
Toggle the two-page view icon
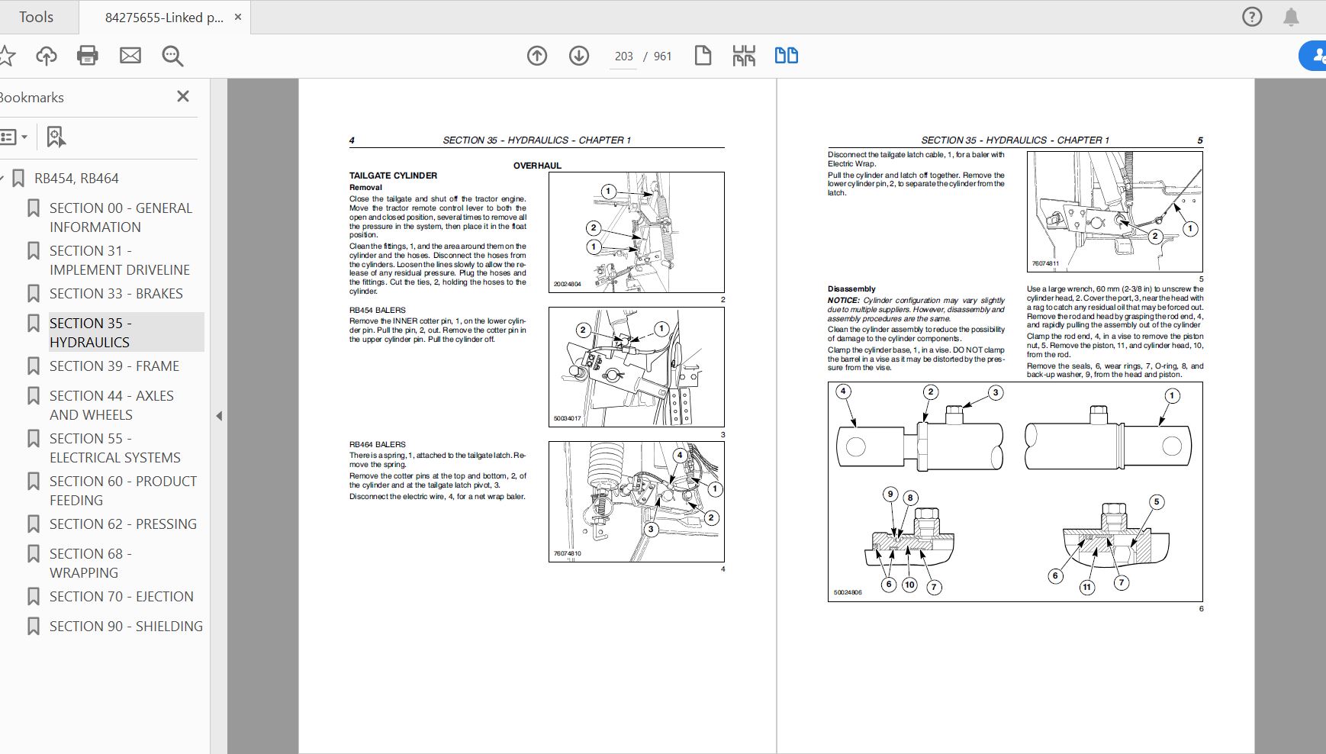coord(786,56)
